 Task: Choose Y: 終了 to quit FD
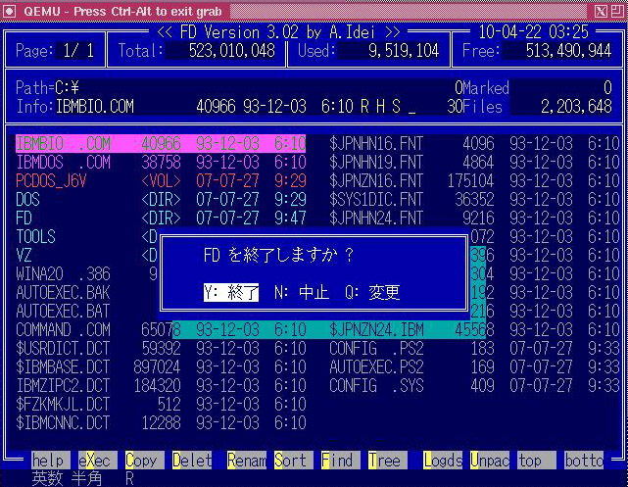231,292
